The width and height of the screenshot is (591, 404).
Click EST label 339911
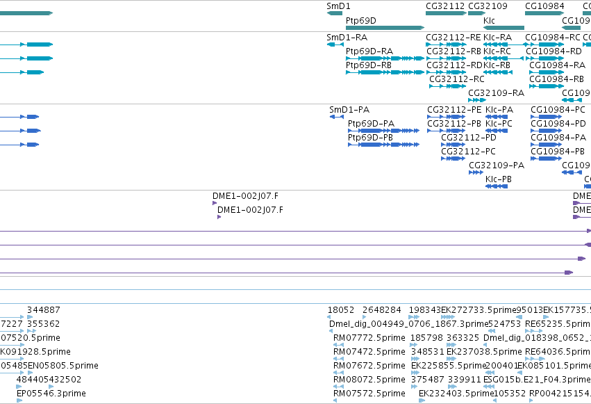[x=465, y=379]
